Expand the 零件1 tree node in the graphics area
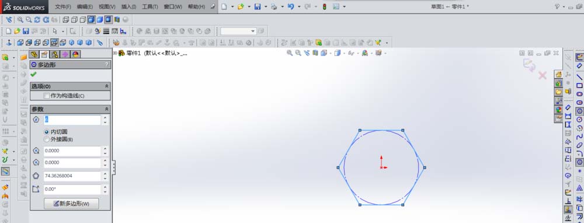The image size is (584, 223). click(x=115, y=53)
